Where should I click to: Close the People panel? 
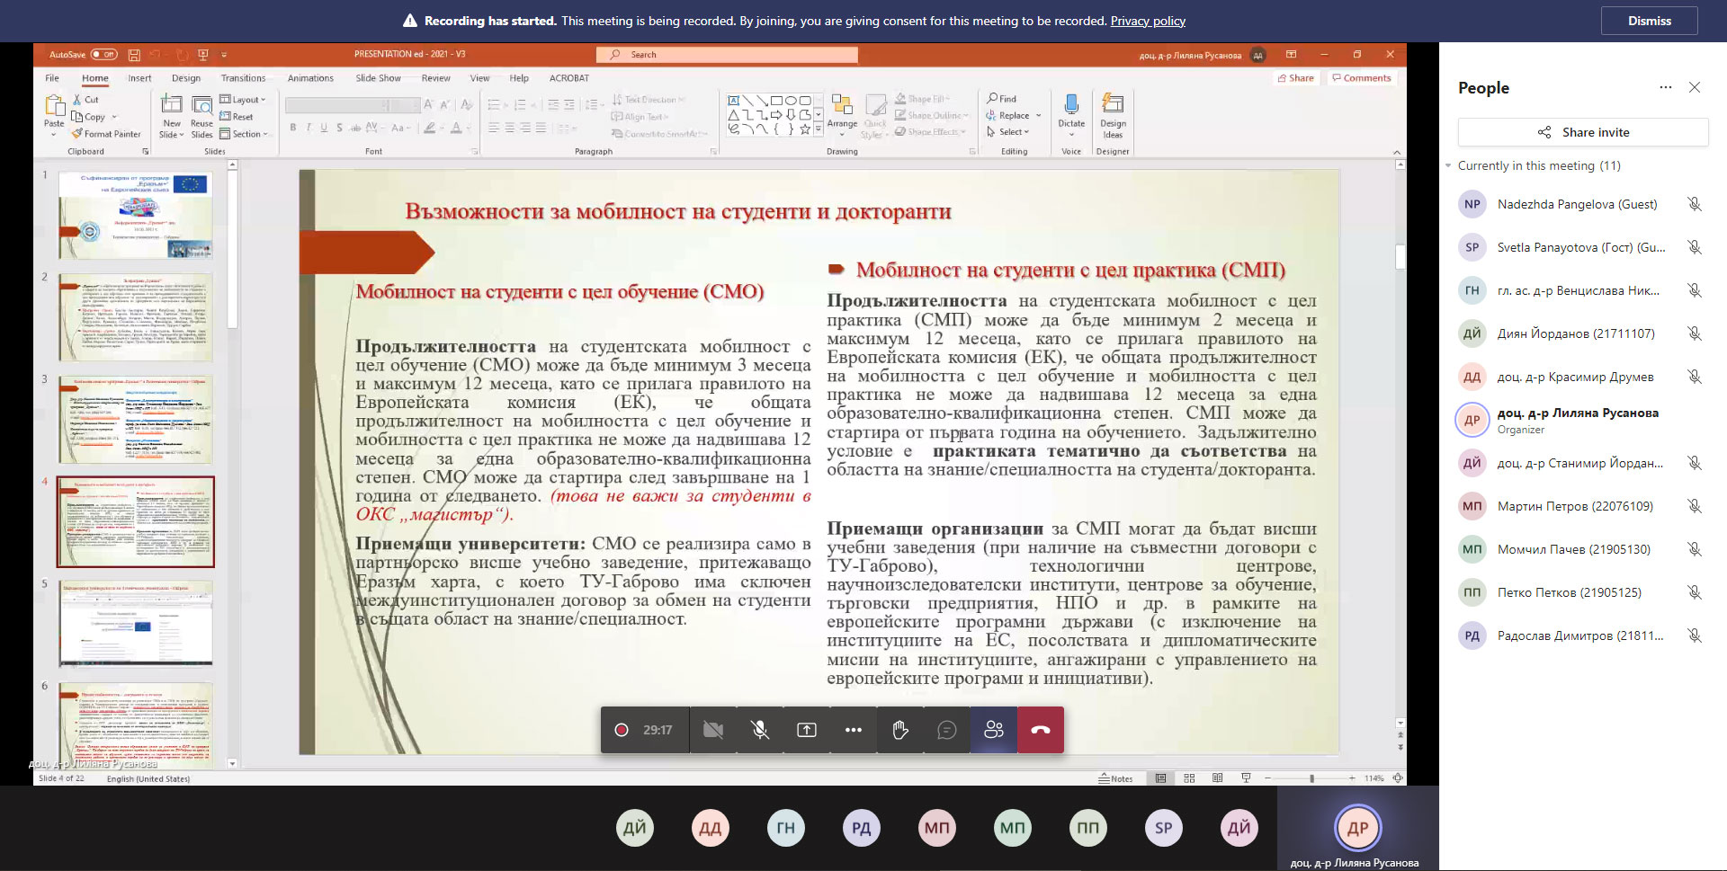tap(1695, 87)
